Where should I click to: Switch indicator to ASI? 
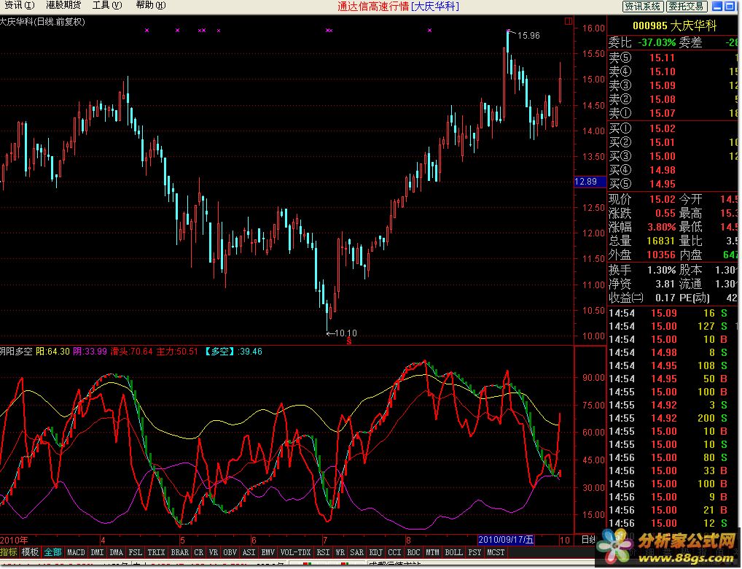coord(249,552)
